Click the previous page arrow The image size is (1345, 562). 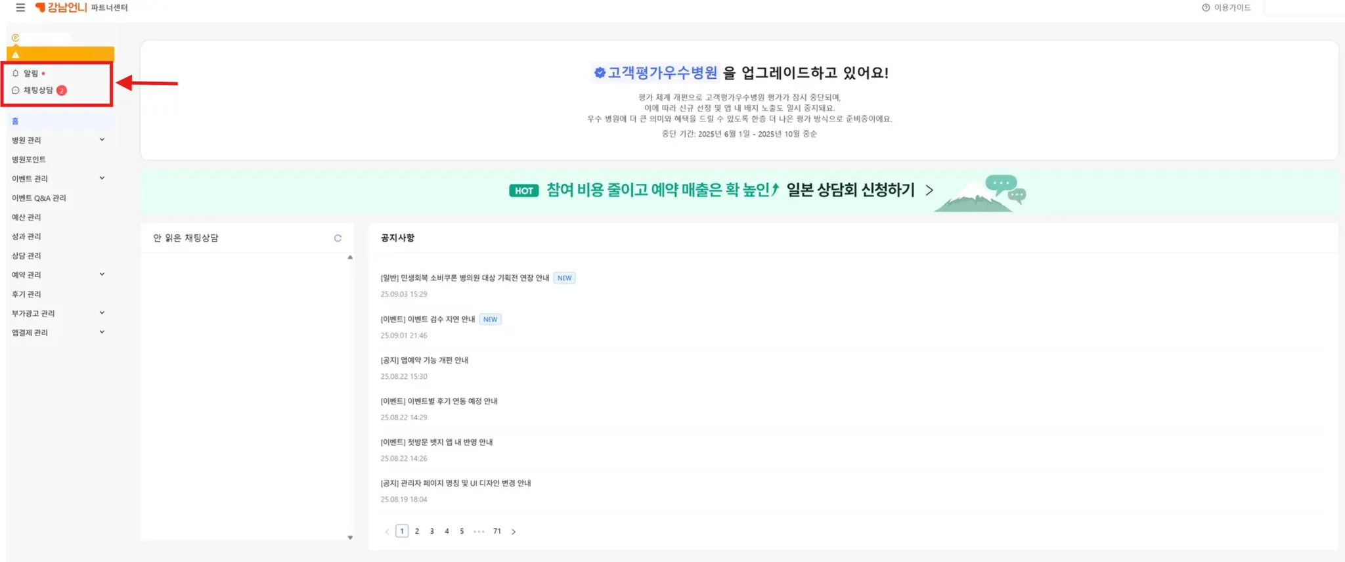(387, 532)
